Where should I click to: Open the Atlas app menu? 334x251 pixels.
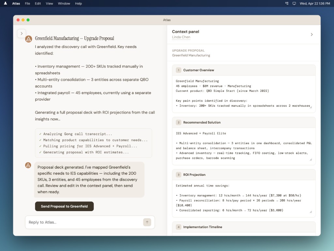(x=16, y=3)
